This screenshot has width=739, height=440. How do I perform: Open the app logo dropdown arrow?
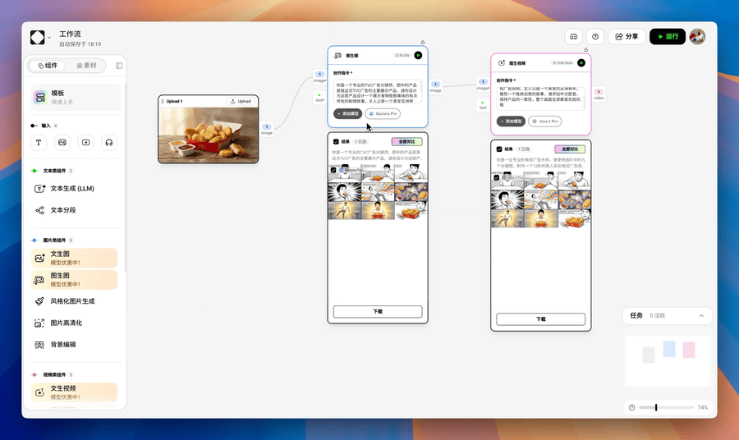click(x=49, y=38)
